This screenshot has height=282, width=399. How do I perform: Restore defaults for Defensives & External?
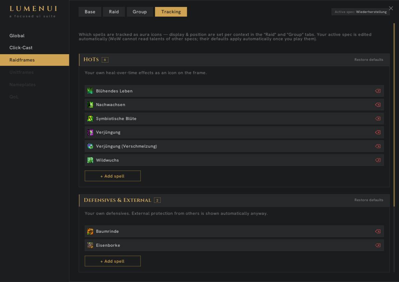click(x=369, y=200)
